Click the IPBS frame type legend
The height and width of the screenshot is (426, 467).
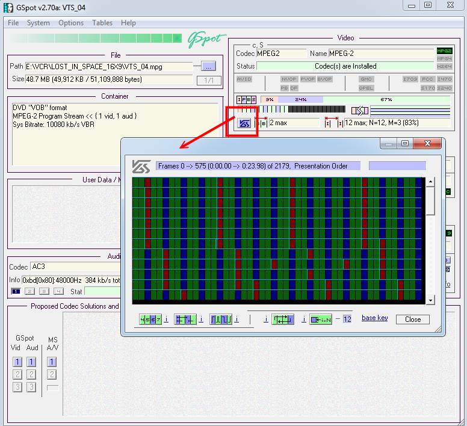coord(246,99)
